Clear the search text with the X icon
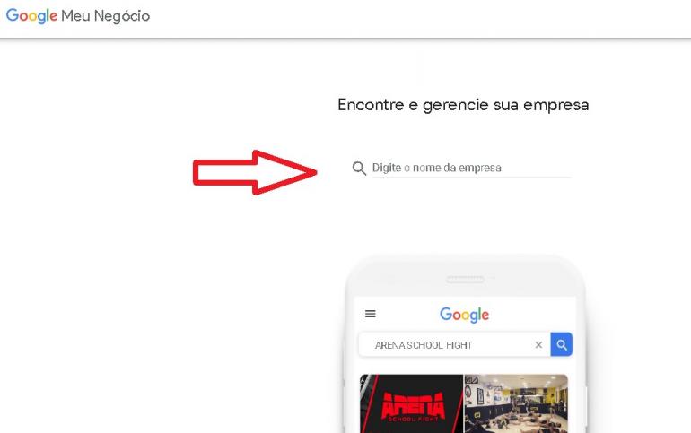The height and width of the screenshot is (433, 691). (538, 345)
